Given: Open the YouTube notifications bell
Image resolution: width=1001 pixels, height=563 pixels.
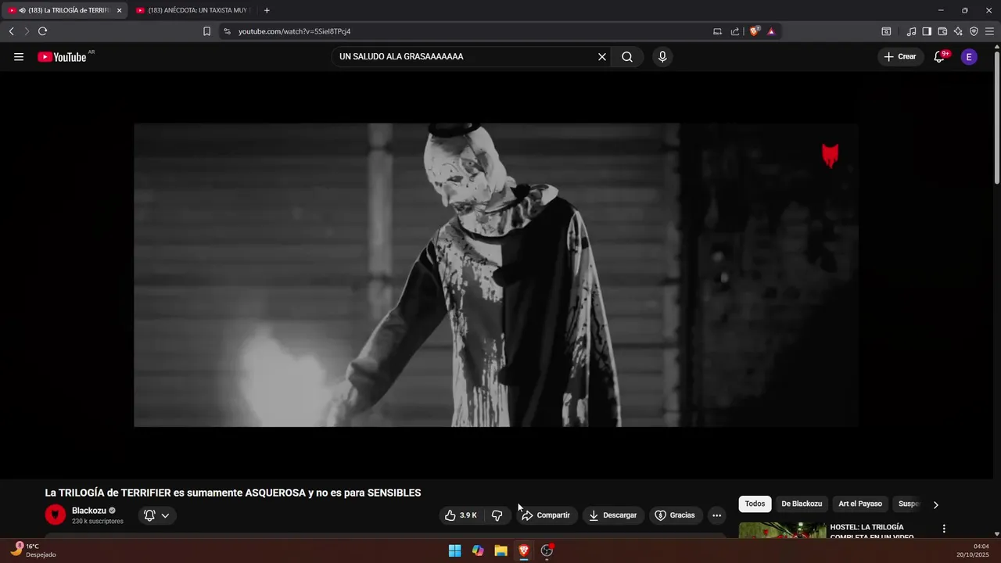Looking at the screenshot, I should point(940,56).
